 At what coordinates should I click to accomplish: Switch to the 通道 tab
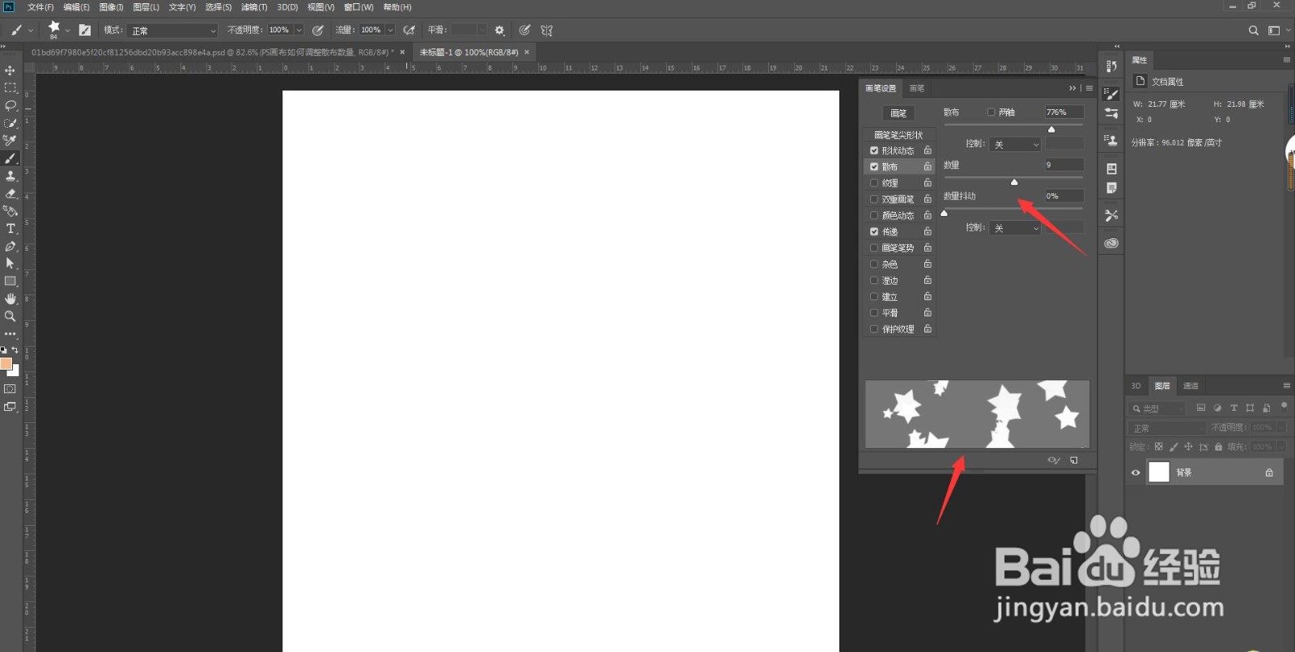coord(1191,386)
